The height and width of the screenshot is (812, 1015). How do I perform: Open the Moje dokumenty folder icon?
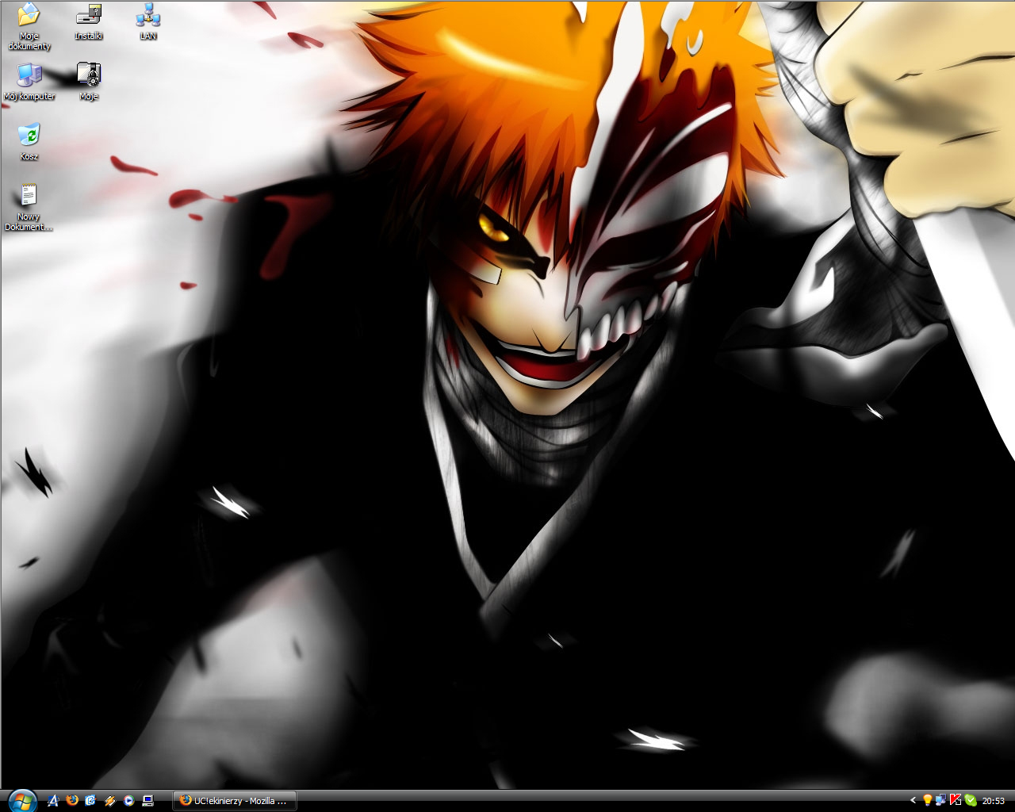coord(29,25)
